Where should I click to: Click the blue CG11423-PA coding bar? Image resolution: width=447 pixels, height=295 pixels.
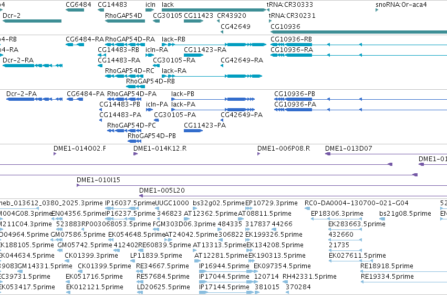pos(193,131)
